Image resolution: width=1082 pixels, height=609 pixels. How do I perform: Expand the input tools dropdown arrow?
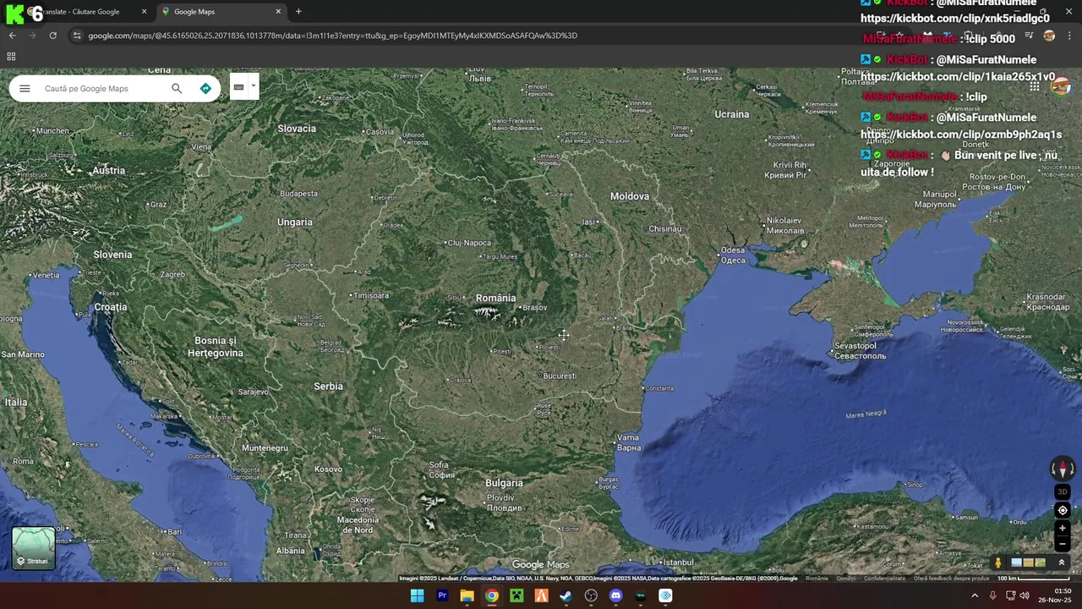(253, 86)
